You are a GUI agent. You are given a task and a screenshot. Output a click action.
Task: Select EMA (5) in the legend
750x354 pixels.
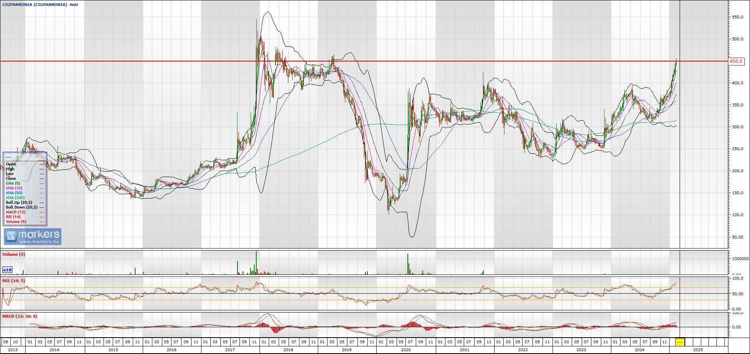13,183
